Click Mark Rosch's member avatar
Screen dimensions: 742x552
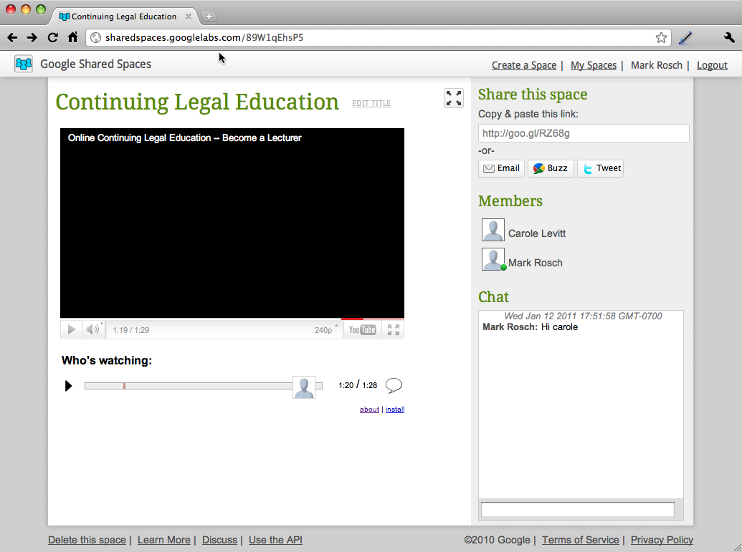[x=493, y=259]
